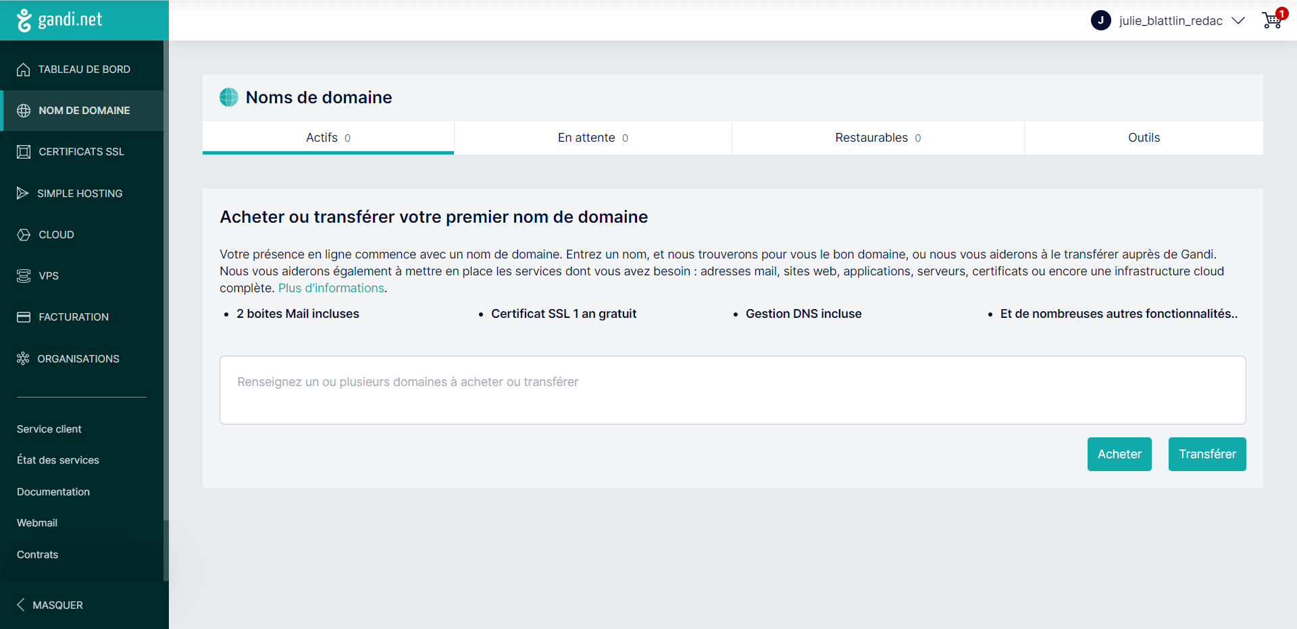Screen dimensions: 1297x629
Task: Focus the domain name input field
Action: click(732, 390)
